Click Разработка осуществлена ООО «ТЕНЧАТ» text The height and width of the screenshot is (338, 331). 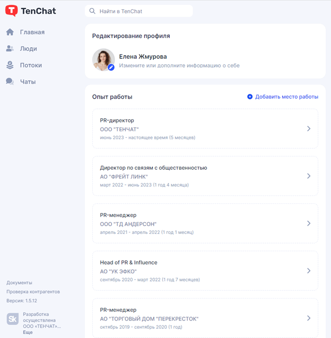click(42, 320)
